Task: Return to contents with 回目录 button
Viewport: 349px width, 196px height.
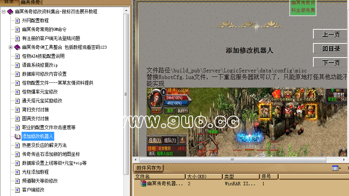Action: point(330,48)
